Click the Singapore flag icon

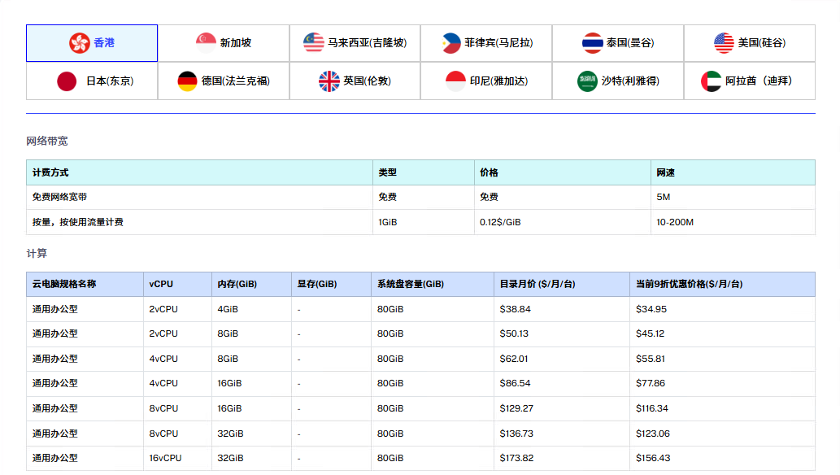pos(207,43)
